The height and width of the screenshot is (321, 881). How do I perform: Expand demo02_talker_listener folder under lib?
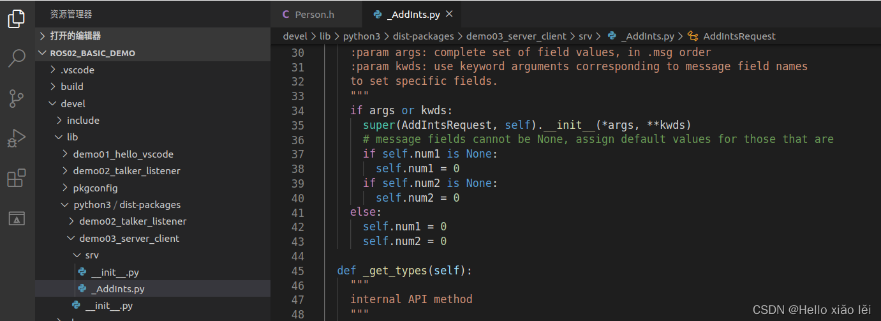click(152, 170)
